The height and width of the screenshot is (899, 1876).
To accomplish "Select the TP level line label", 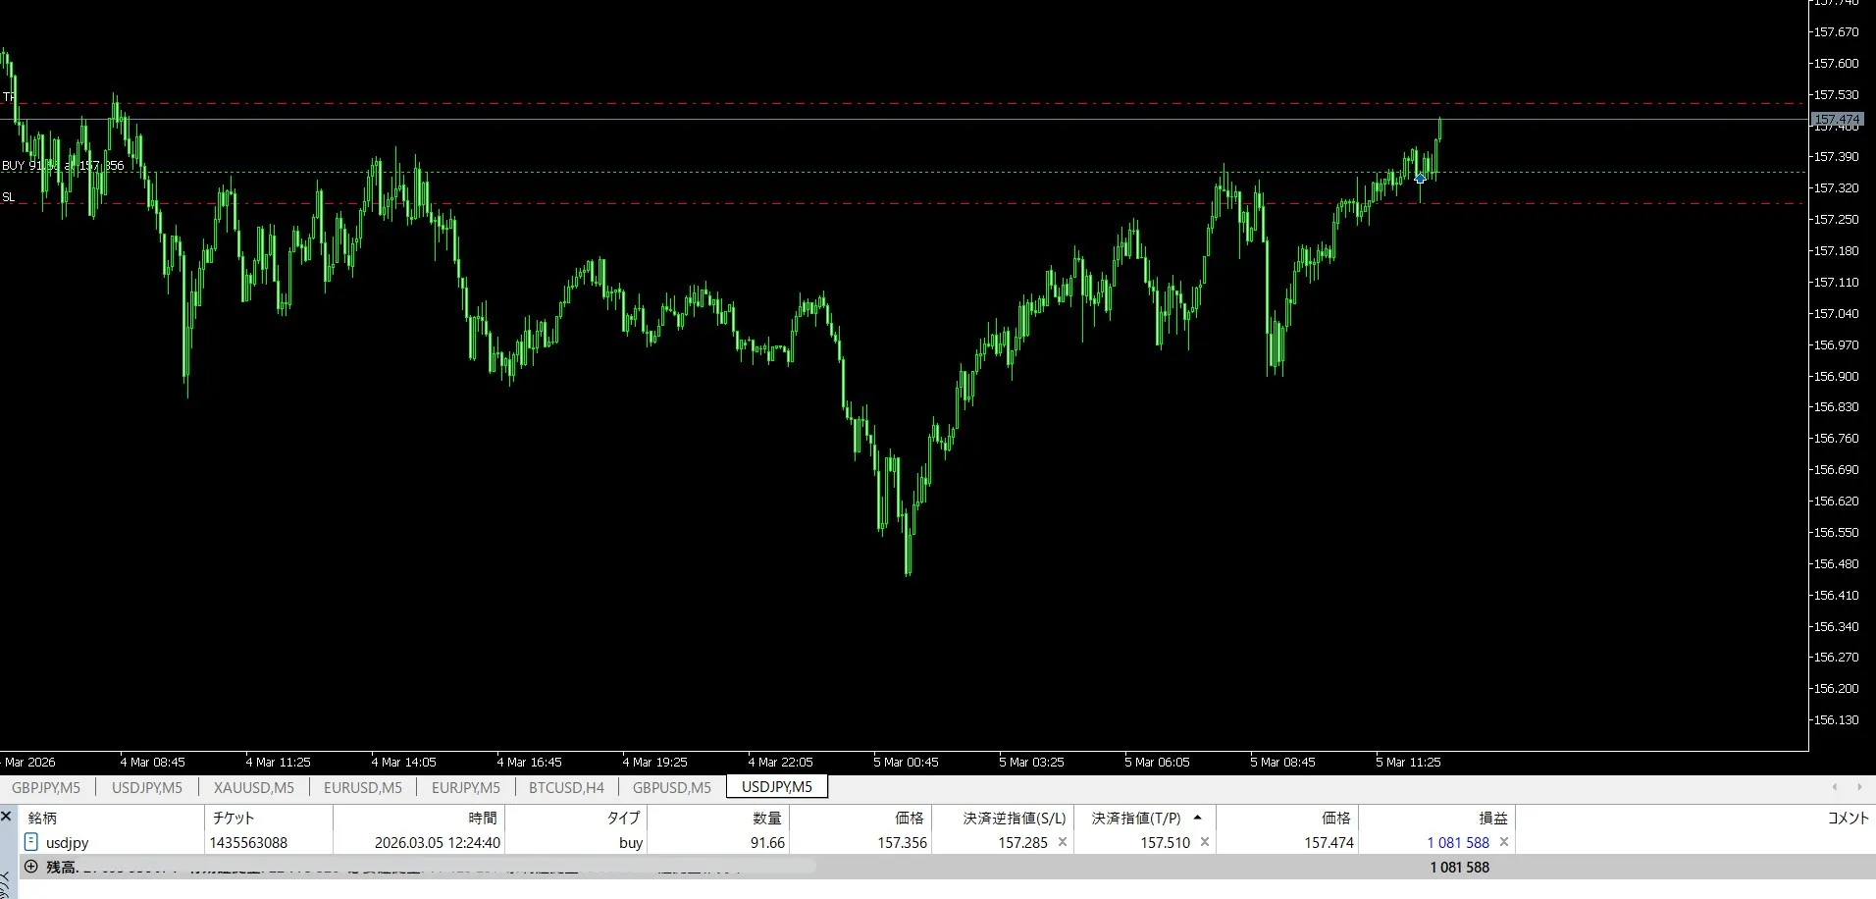I will [8, 96].
